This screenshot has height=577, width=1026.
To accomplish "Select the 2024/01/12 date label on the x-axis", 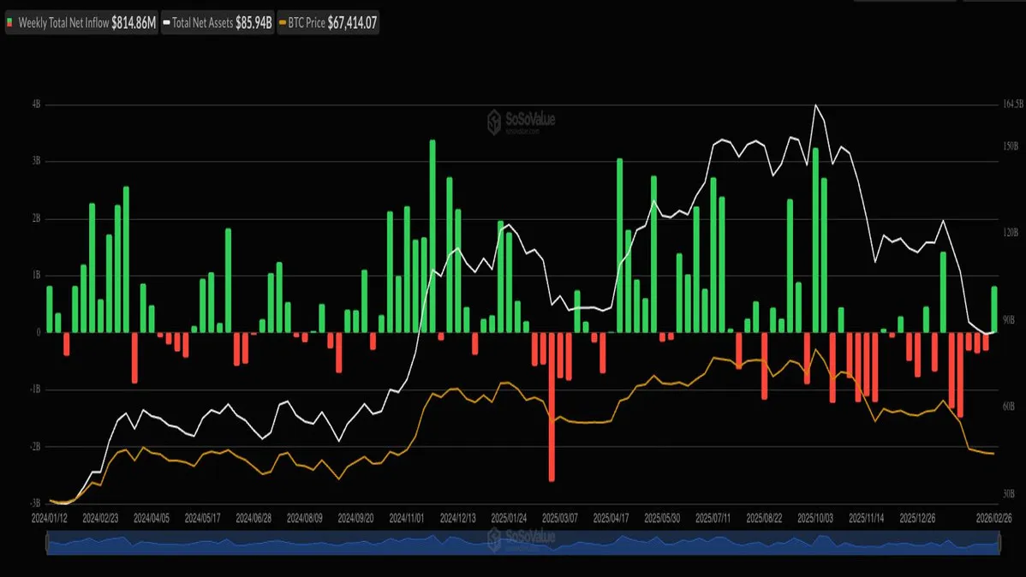I will (50, 519).
